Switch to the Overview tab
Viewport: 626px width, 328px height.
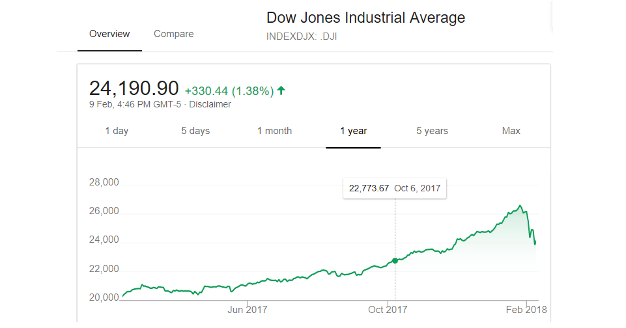tap(109, 34)
